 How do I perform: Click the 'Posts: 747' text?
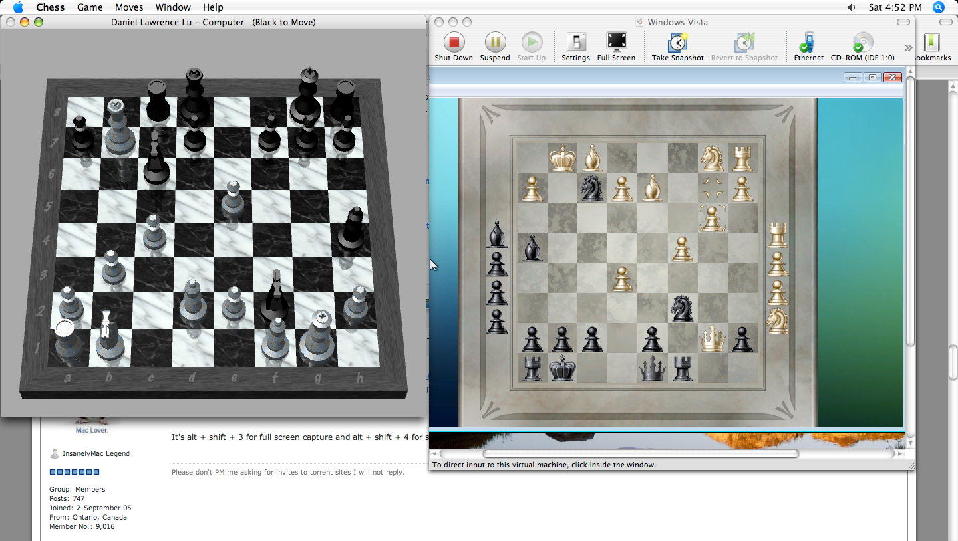click(x=67, y=499)
